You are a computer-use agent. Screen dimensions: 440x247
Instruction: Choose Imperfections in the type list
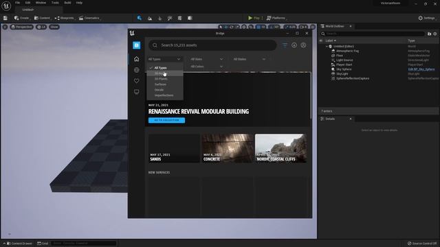(165, 95)
